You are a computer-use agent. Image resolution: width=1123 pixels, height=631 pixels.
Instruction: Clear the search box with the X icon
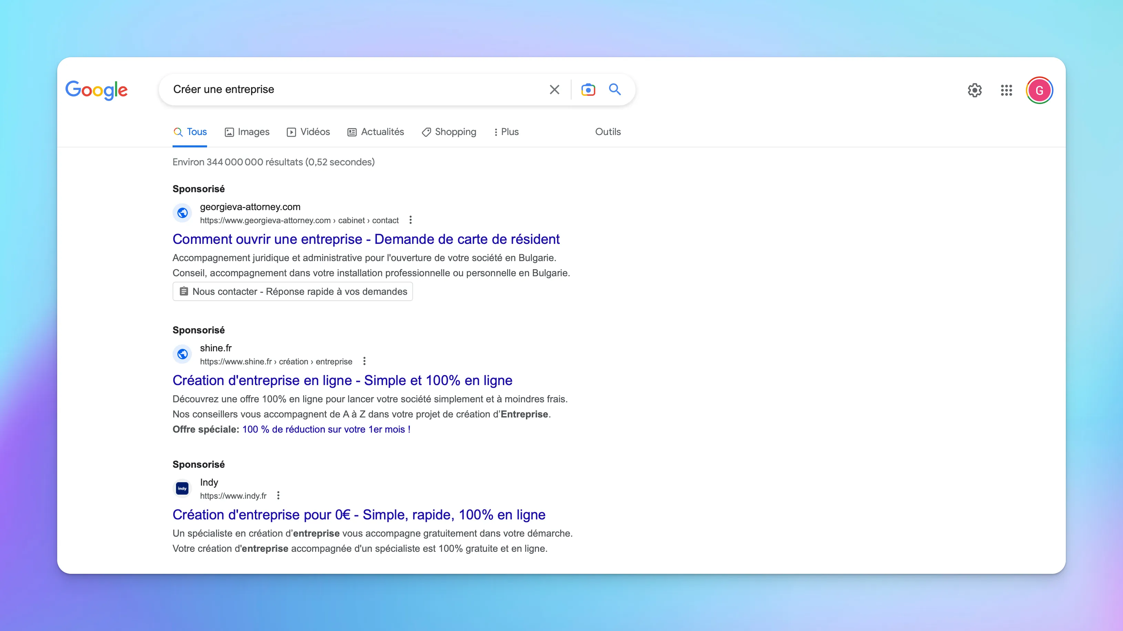(554, 90)
